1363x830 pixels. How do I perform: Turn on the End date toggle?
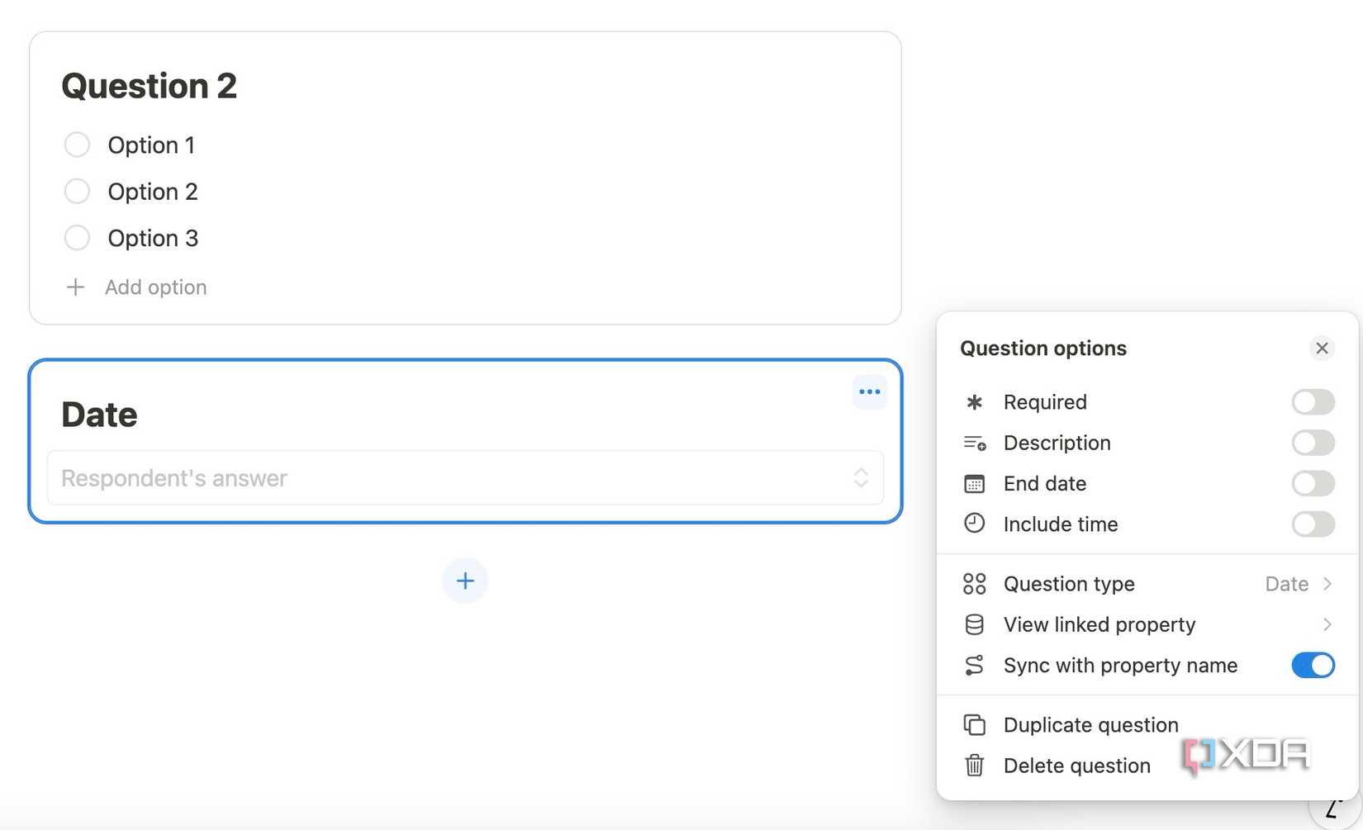(x=1313, y=484)
